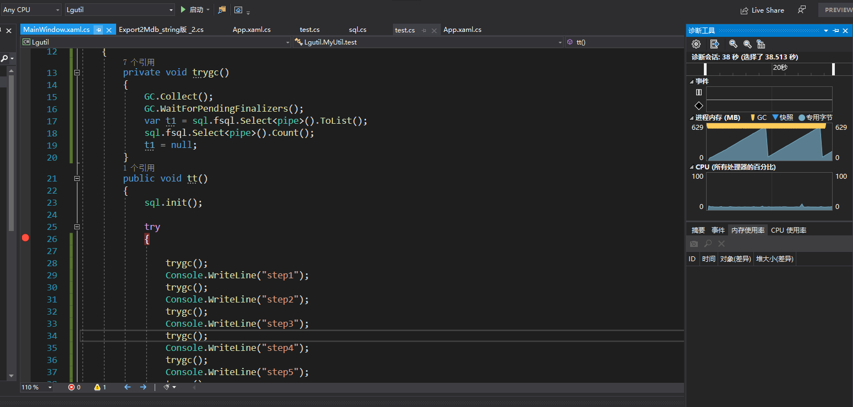The image size is (853, 407).
Task: Toggle the private bytes legend
Action: tap(815, 117)
